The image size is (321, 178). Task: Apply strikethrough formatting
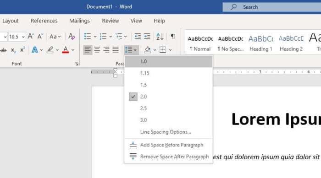click(x=3, y=50)
